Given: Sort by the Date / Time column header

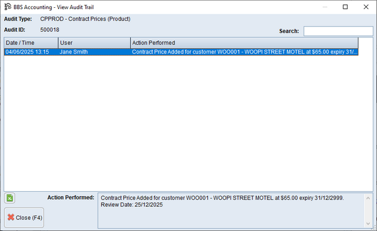Looking at the screenshot, I should pyautogui.click(x=31, y=43).
